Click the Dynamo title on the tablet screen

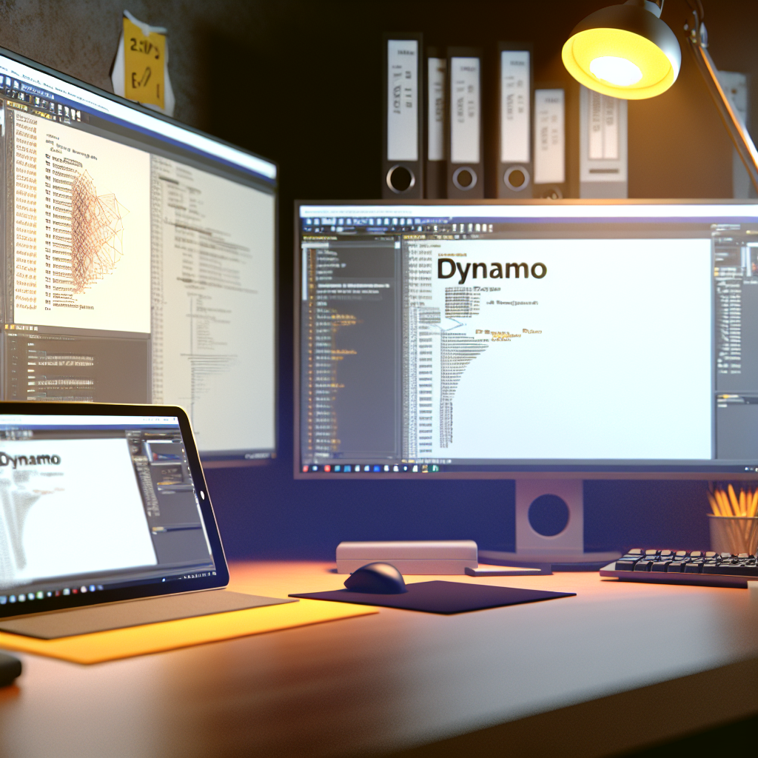pos(30,460)
